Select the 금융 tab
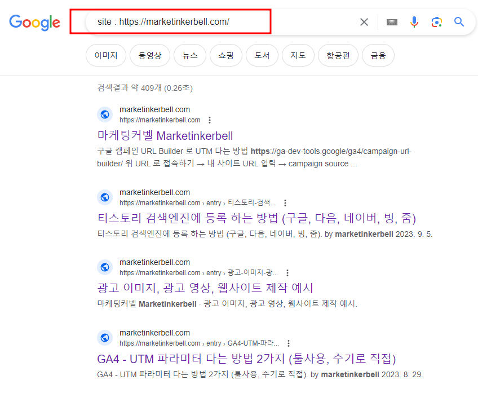Viewport: 478px width, 393px height. [x=378, y=55]
